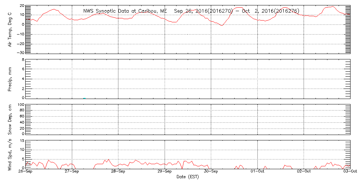Click the "29-Sep" date tick label
This screenshot has height=180, width=361.
pyautogui.click(x=165, y=172)
